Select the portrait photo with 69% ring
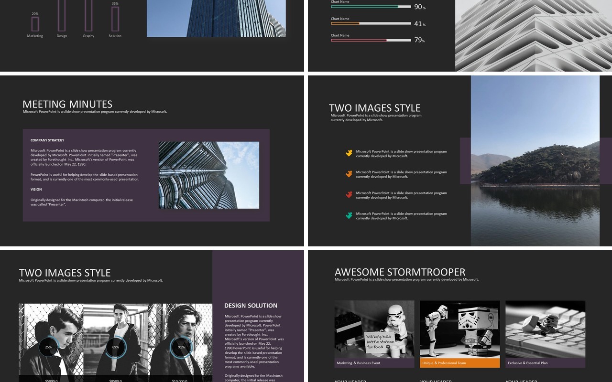612x382 pixels. [x=116, y=343]
